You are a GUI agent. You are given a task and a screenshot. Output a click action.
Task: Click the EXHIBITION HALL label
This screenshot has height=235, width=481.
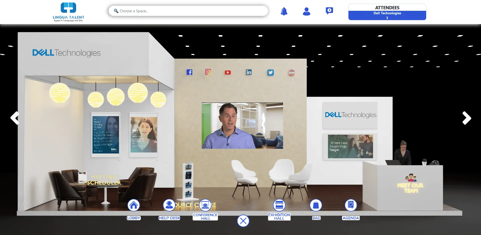279,217
